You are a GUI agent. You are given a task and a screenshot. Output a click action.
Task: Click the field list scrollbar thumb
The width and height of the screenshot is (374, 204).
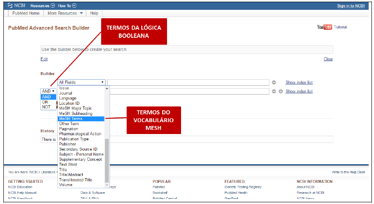[x=107, y=161]
